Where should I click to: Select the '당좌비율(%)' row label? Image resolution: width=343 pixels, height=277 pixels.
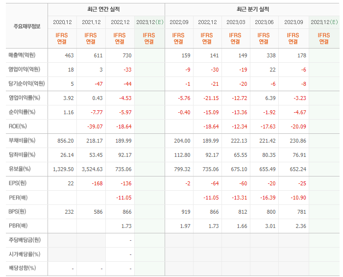(22, 155)
